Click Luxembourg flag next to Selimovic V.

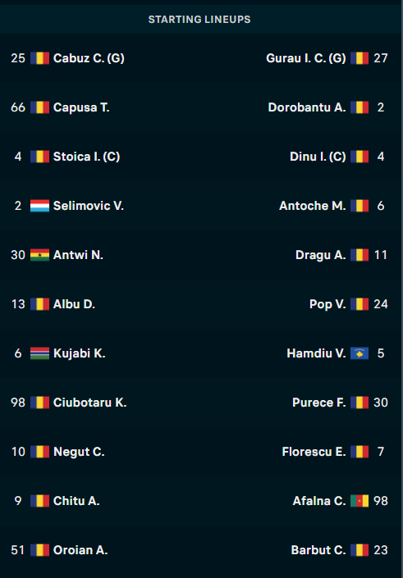39,206
